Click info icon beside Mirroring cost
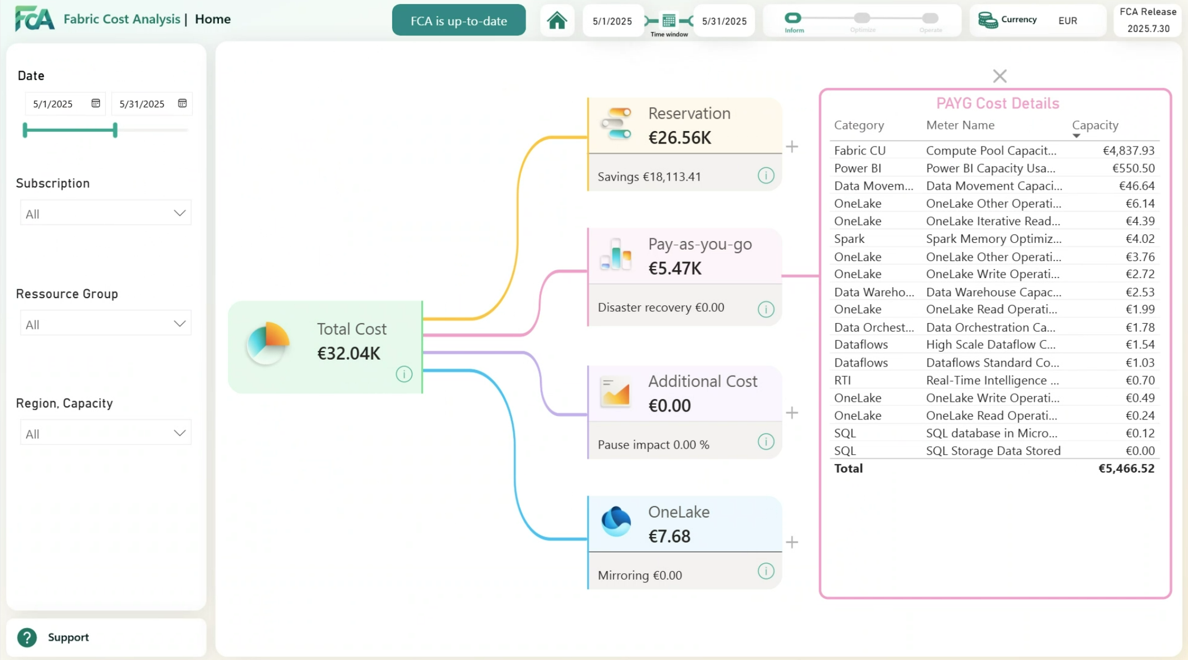Viewport: 1188px width, 660px height. click(x=766, y=571)
